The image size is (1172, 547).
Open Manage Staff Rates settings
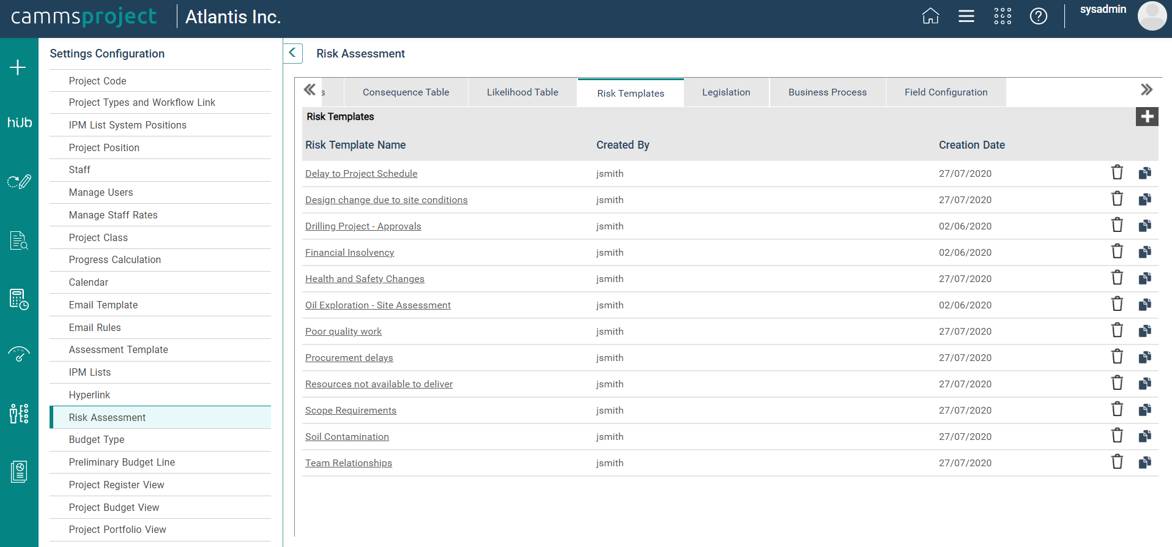[160, 215]
